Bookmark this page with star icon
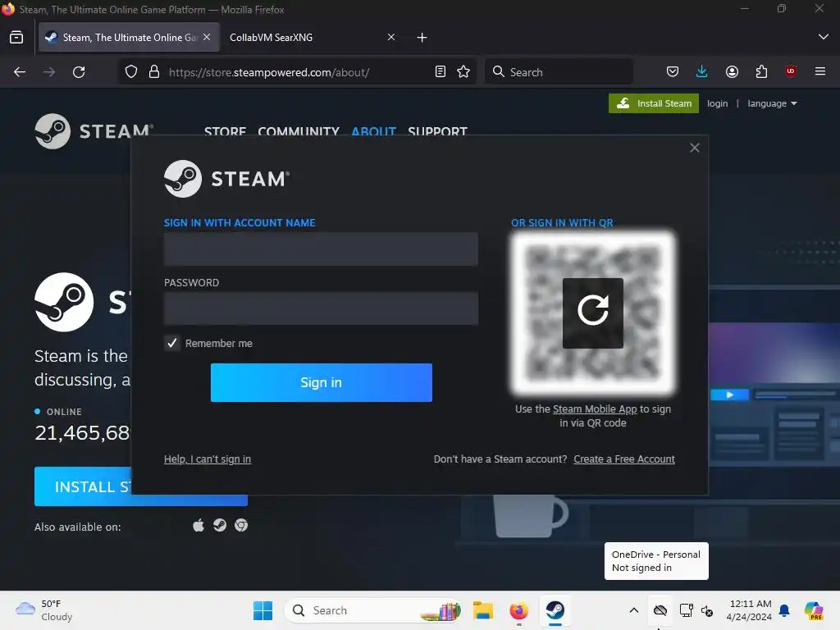The width and height of the screenshot is (840, 630). coord(464,72)
